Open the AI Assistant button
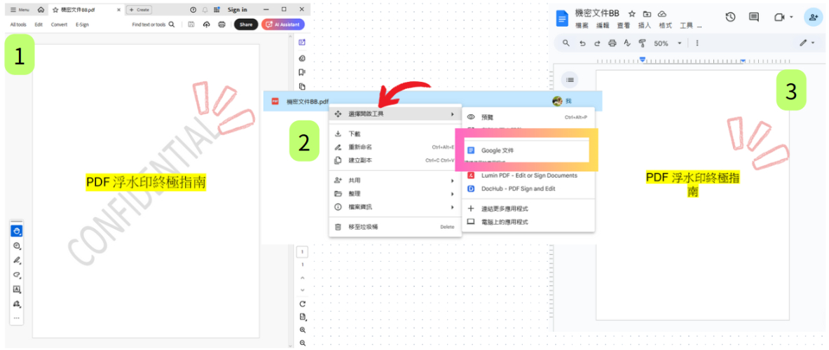This screenshot has height=350, width=829. [x=283, y=24]
